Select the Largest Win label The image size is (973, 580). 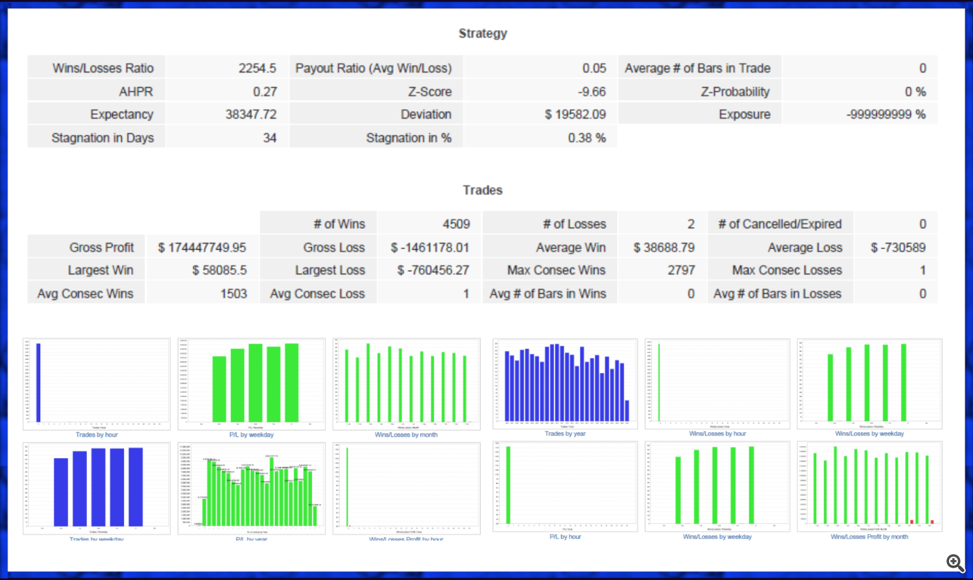pyautogui.click(x=101, y=270)
